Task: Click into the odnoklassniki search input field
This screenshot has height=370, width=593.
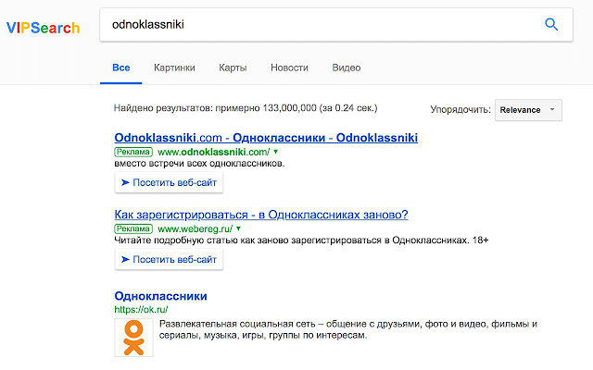Action: pos(315,25)
